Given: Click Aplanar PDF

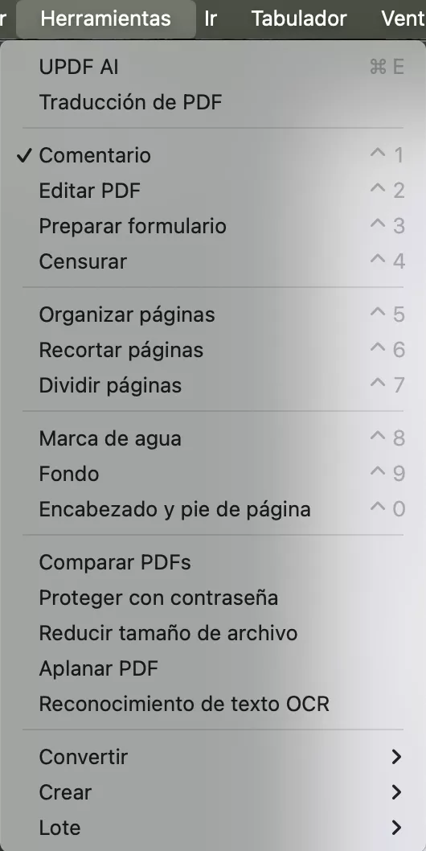Looking at the screenshot, I should (213, 668).
